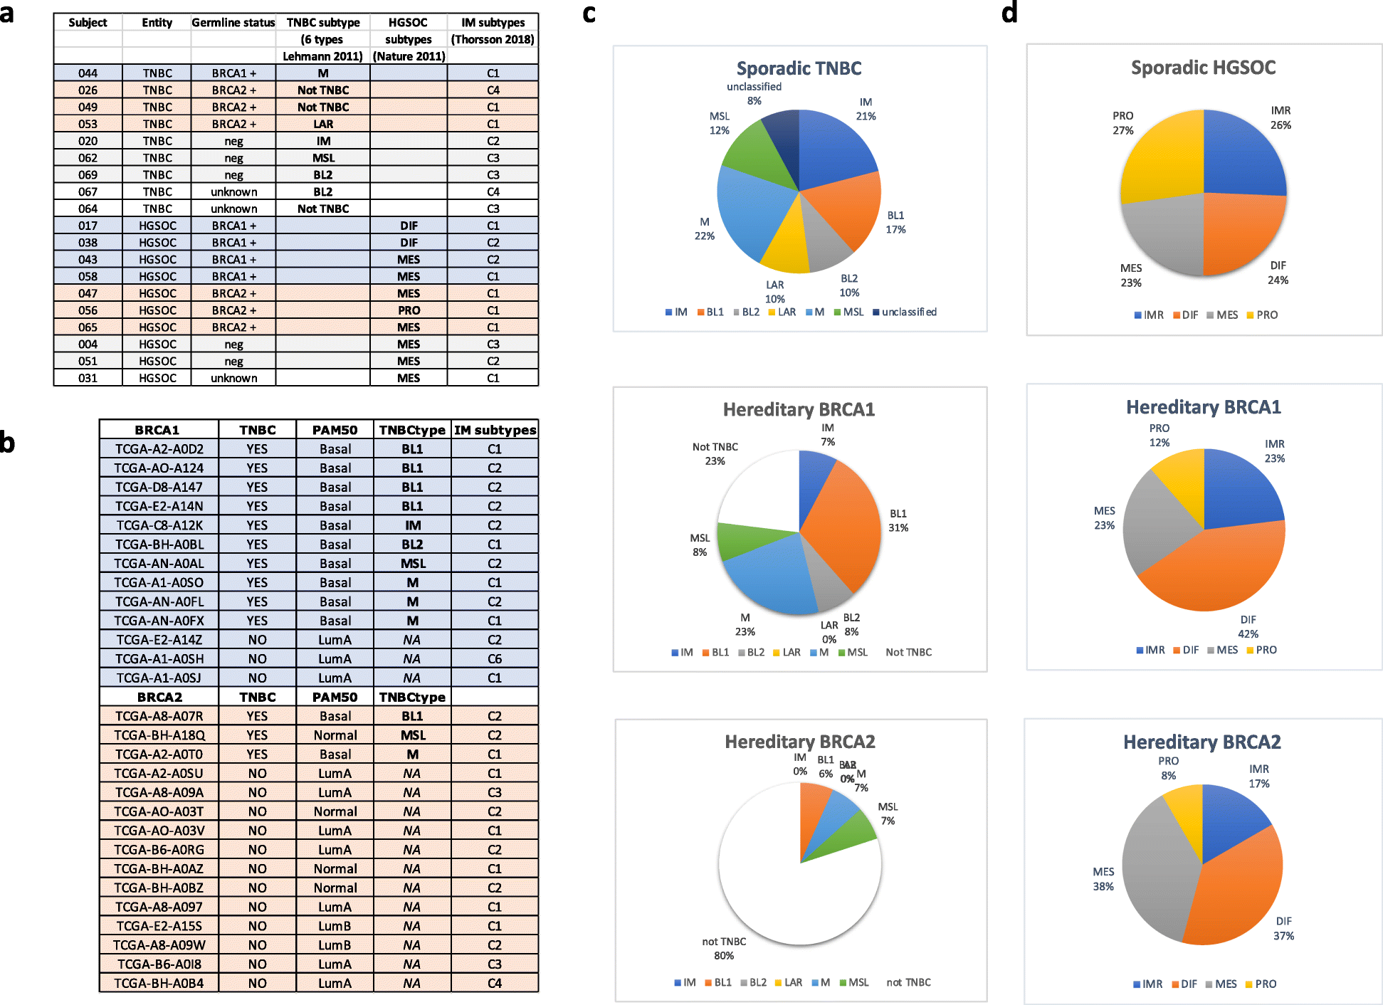Select subject 020 in table a

(x=88, y=141)
